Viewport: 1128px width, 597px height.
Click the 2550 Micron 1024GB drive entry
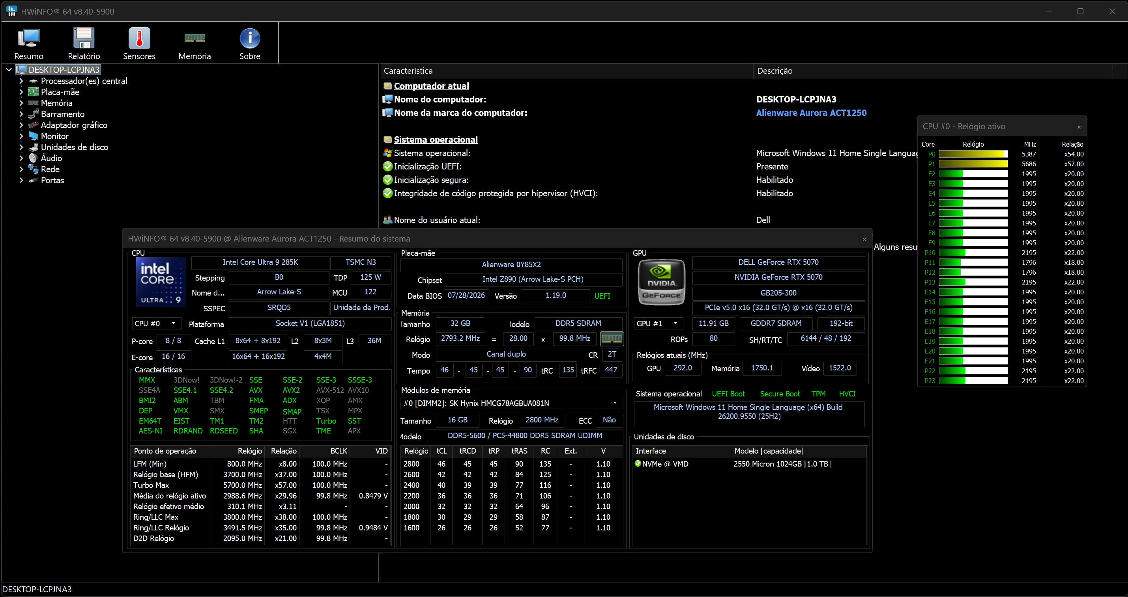click(782, 464)
